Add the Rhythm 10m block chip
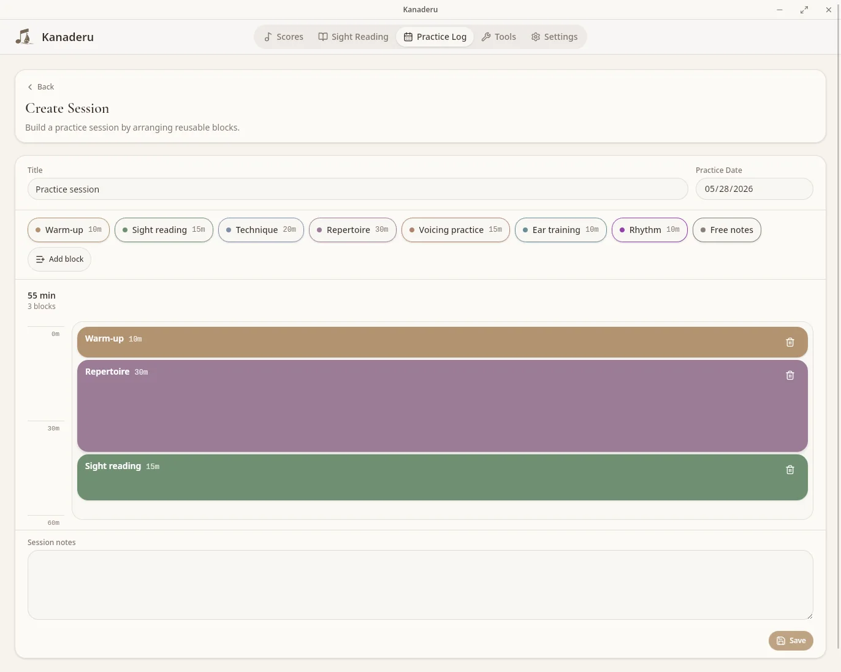The width and height of the screenshot is (841, 672). 650,230
